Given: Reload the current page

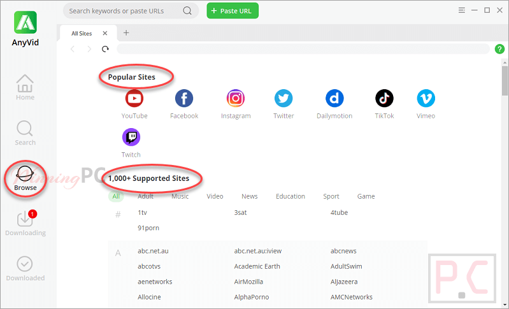Looking at the screenshot, I should pyautogui.click(x=105, y=49).
